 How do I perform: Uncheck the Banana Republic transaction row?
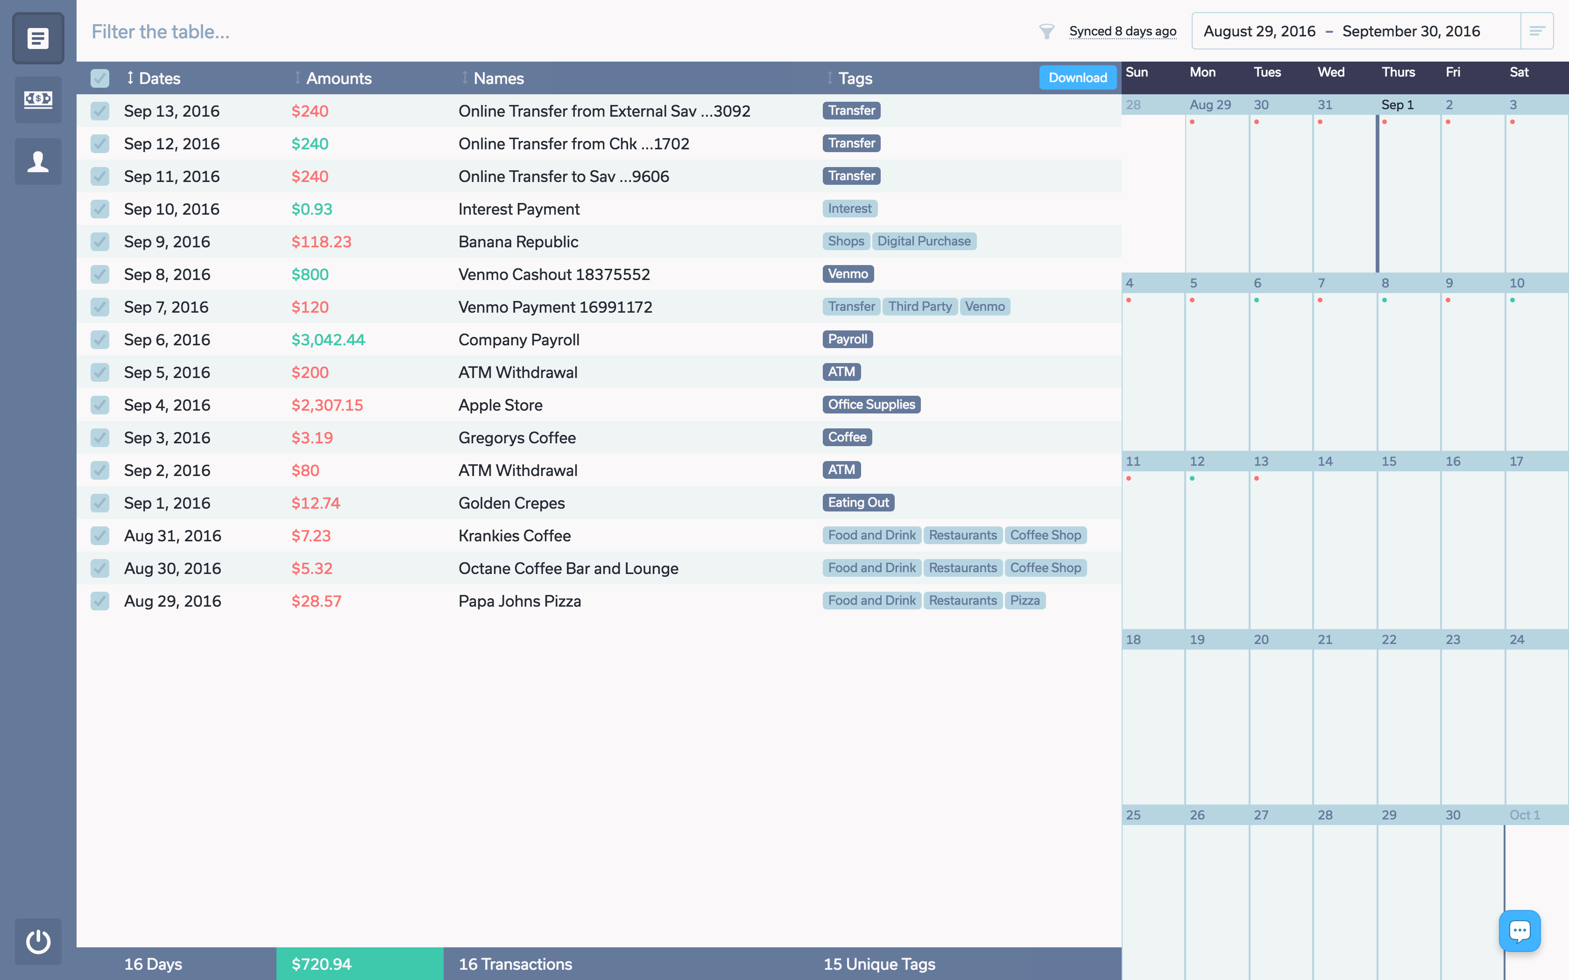tap(100, 242)
